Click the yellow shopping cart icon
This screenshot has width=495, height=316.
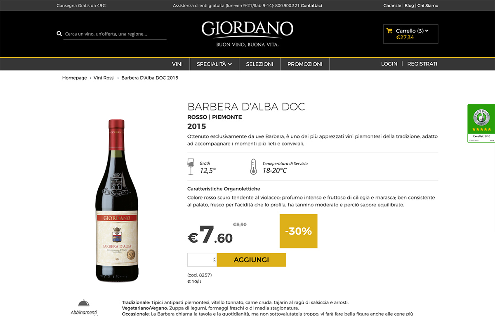click(x=389, y=30)
